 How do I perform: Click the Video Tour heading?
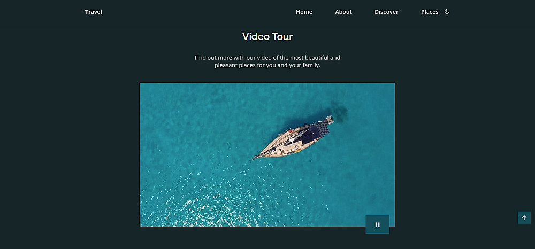267,36
